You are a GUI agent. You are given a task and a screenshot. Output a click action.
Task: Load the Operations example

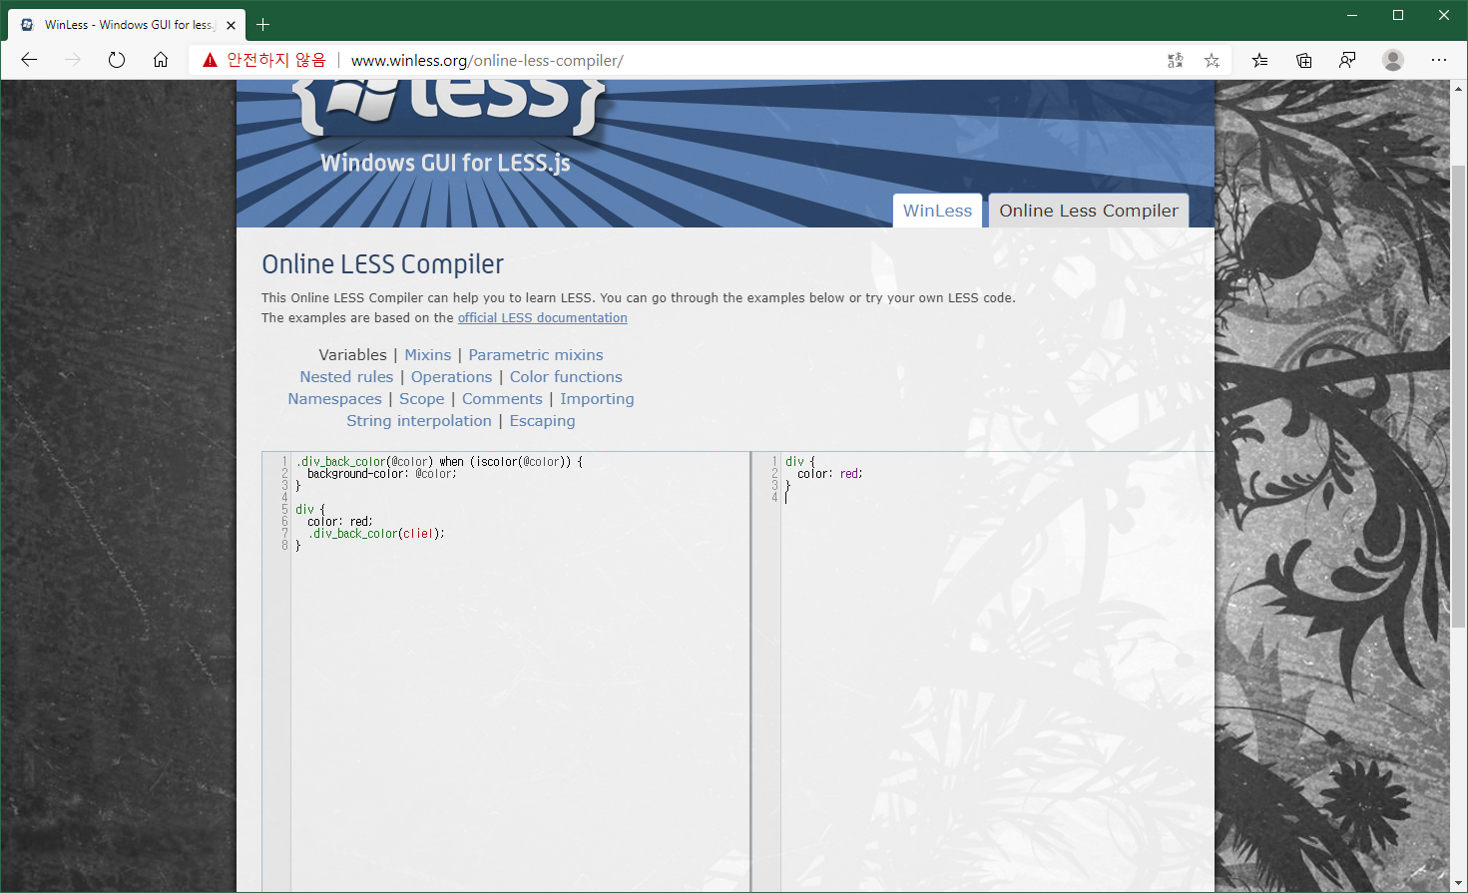pos(451,376)
